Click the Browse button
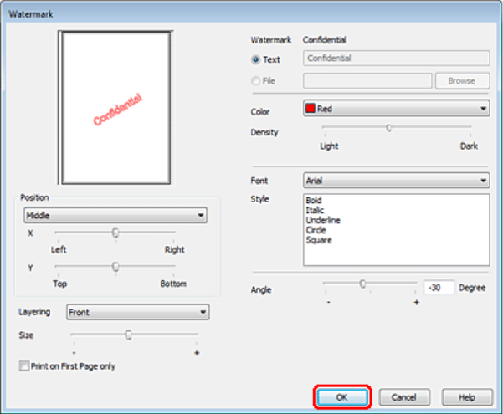Screen dimensions: 503x414 (462, 81)
